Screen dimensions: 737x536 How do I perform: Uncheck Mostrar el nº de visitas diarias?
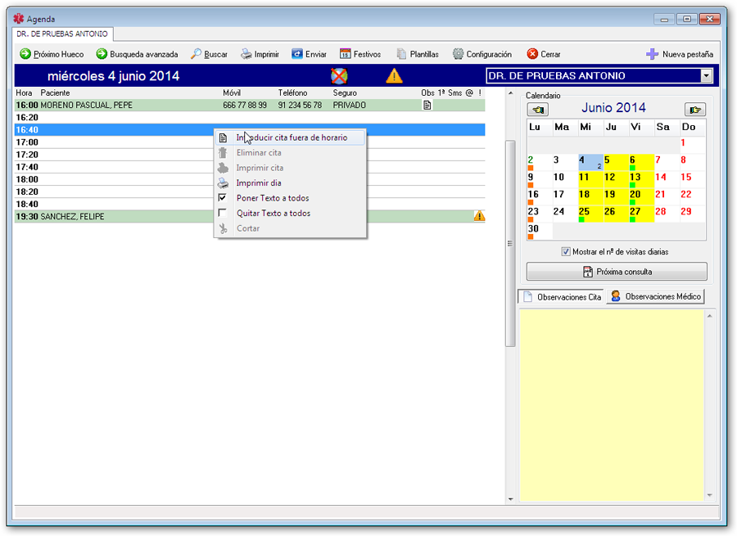[566, 252]
